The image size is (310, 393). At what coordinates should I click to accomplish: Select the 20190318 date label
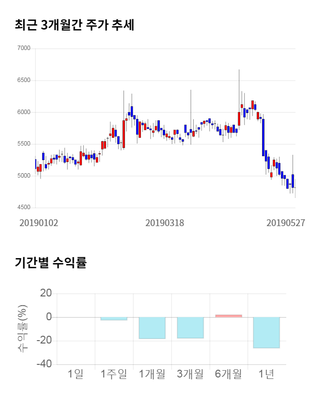164,223
